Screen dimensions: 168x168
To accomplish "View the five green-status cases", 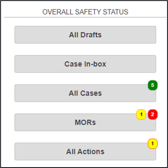I will pos(153,85).
